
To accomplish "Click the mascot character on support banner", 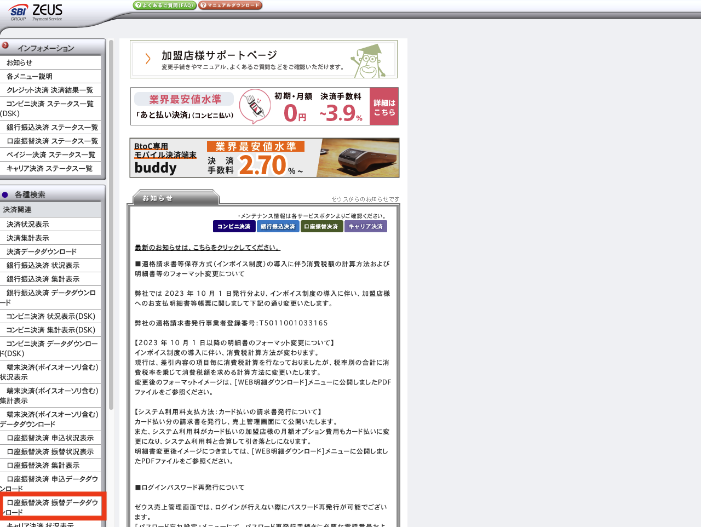I will [369, 61].
